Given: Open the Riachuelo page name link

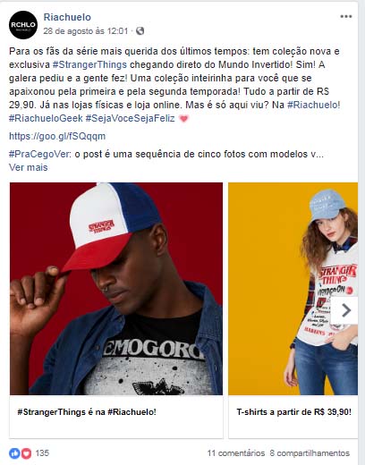Looking at the screenshot, I should pos(67,17).
